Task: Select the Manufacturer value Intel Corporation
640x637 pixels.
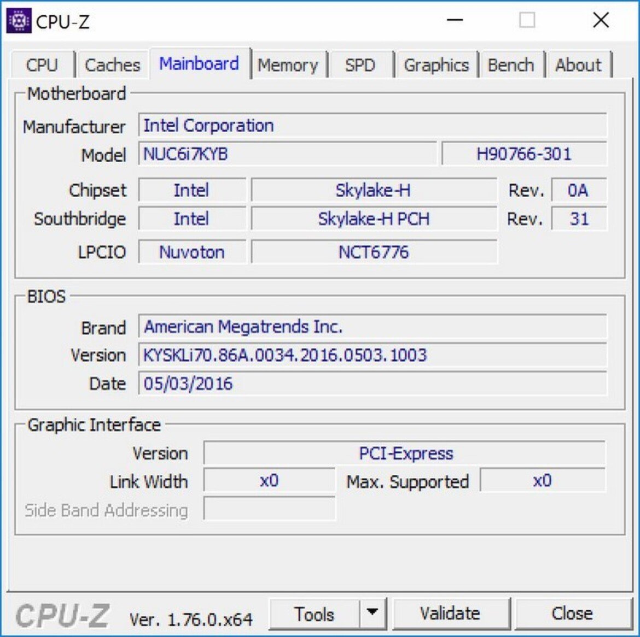Action: click(x=373, y=125)
